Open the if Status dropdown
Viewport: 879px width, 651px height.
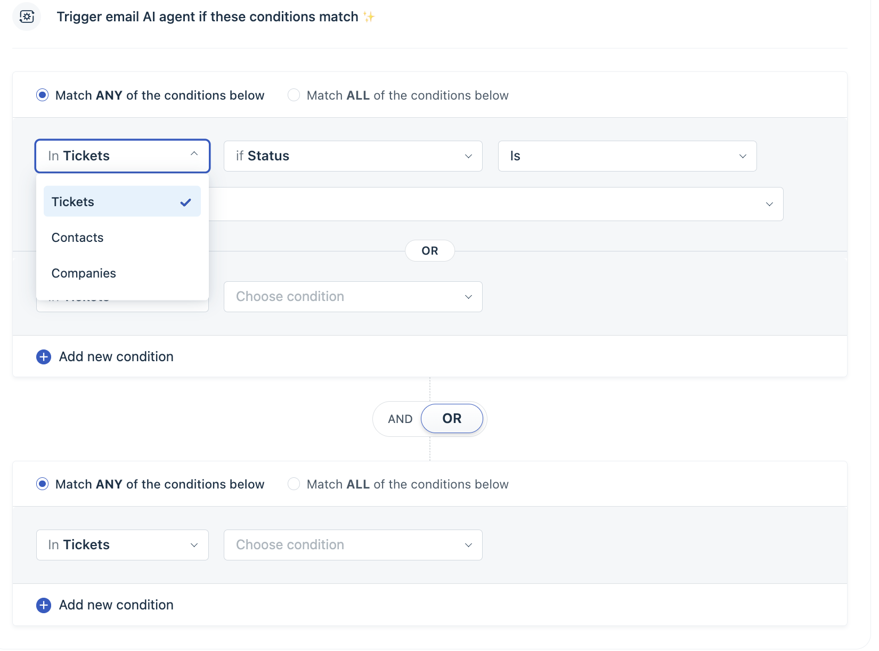353,156
